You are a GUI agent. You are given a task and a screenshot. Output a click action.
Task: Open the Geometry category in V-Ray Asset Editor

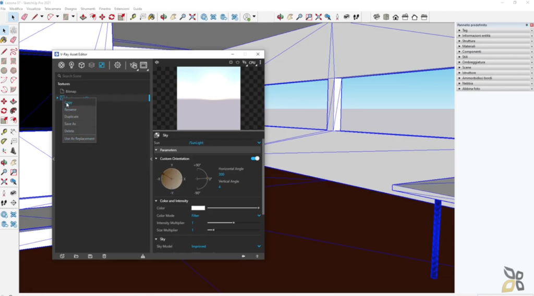[81, 65]
